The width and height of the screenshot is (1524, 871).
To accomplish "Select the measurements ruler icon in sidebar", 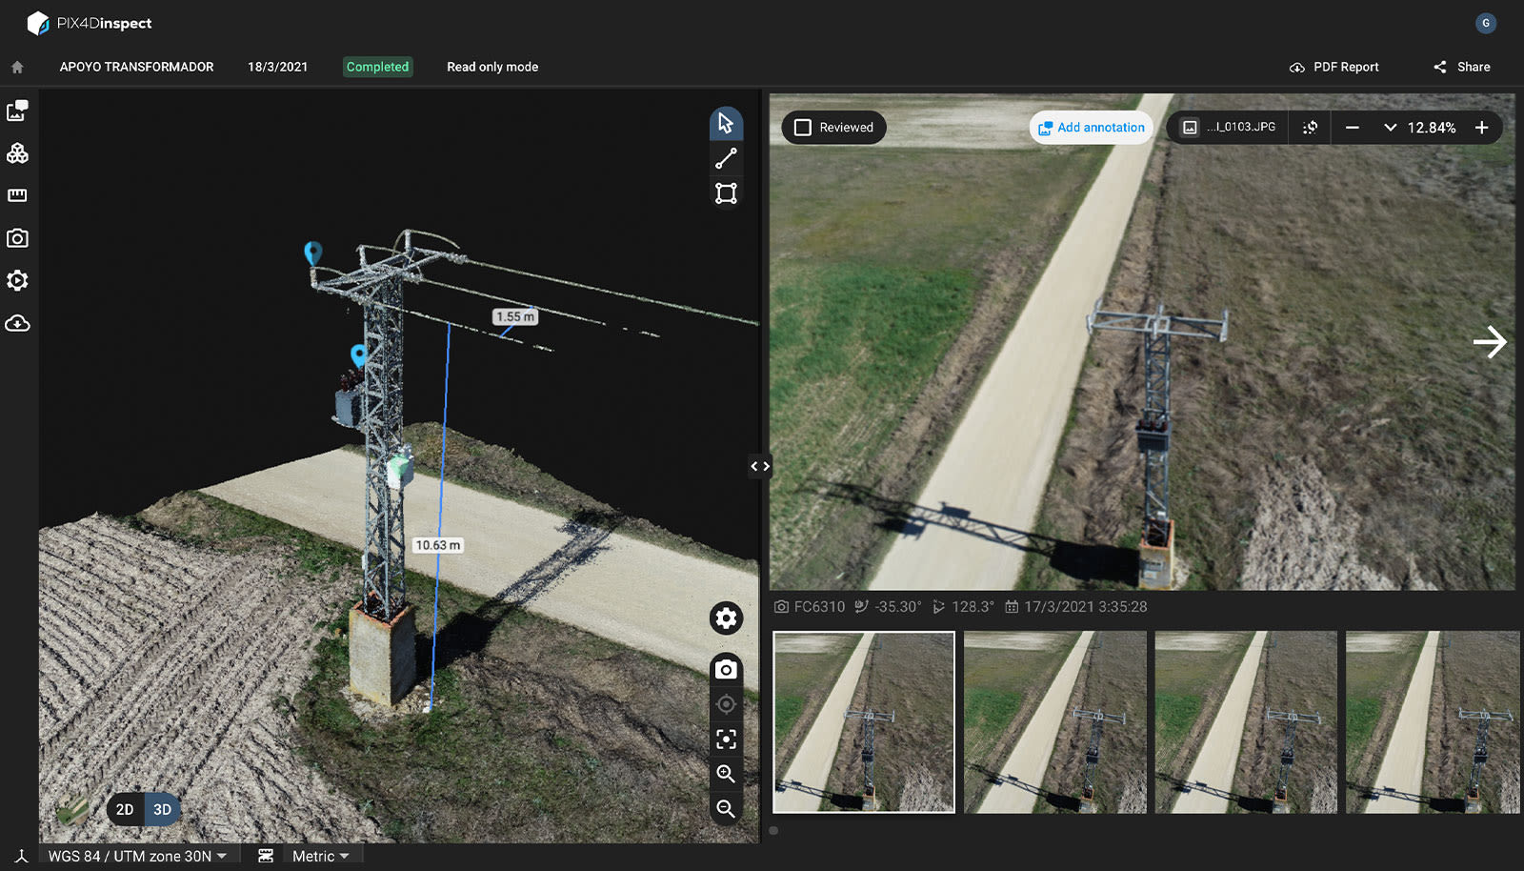I will click(17, 194).
